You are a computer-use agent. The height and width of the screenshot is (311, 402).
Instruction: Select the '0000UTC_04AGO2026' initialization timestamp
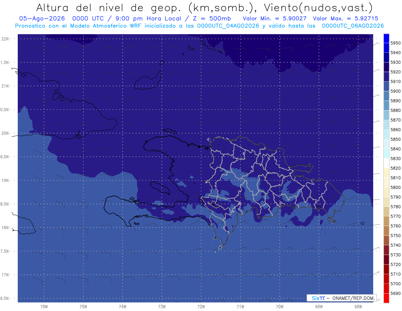(x=228, y=25)
